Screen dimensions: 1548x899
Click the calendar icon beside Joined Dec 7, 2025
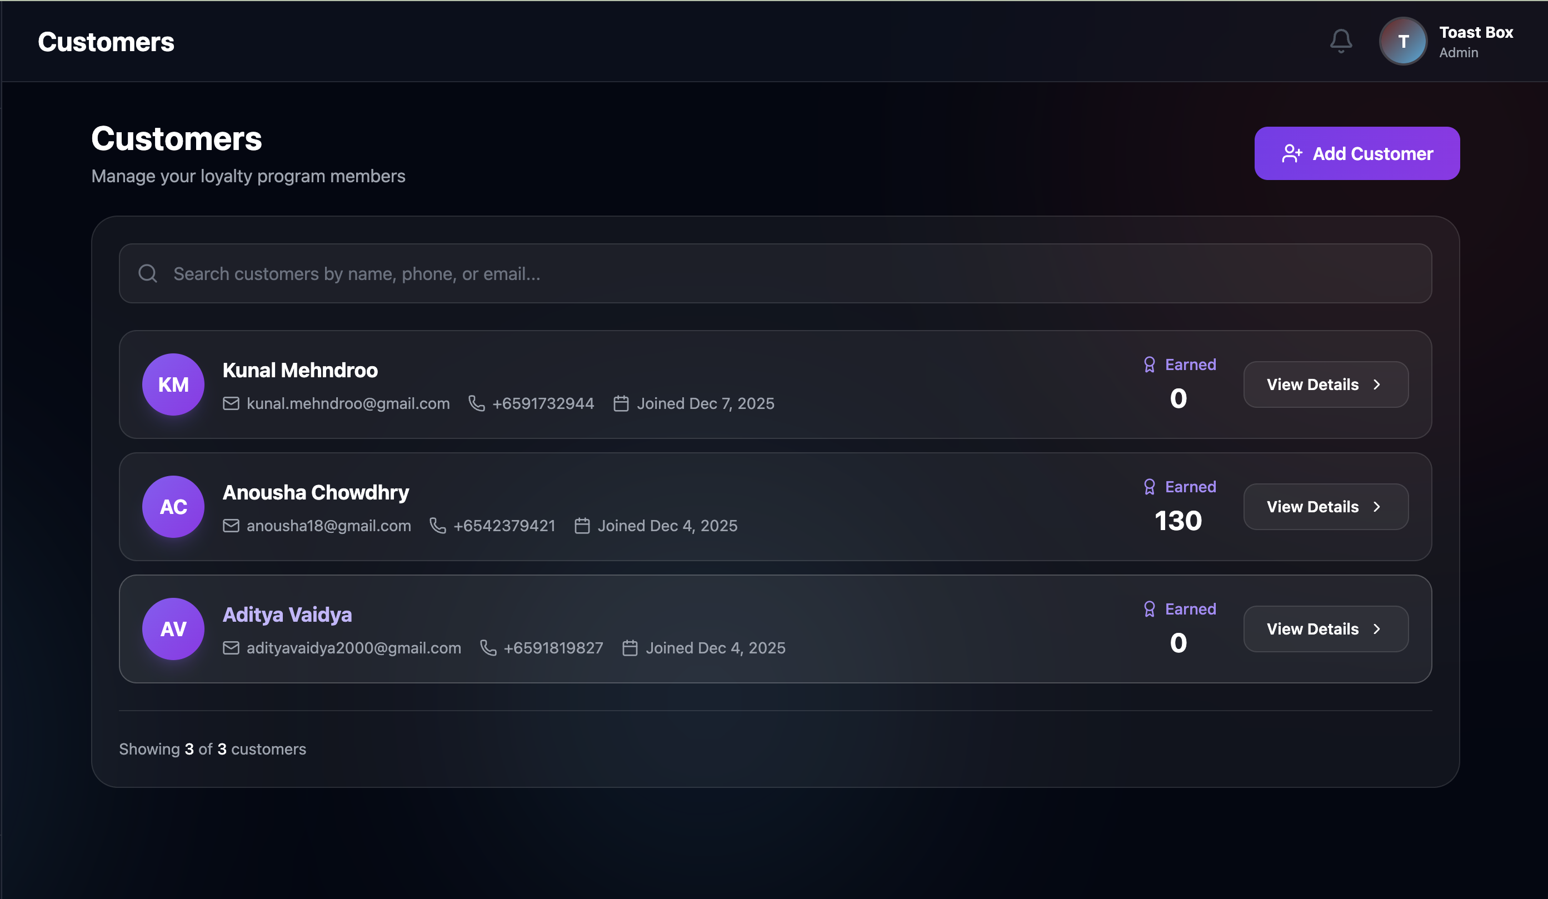pos(621,403)
